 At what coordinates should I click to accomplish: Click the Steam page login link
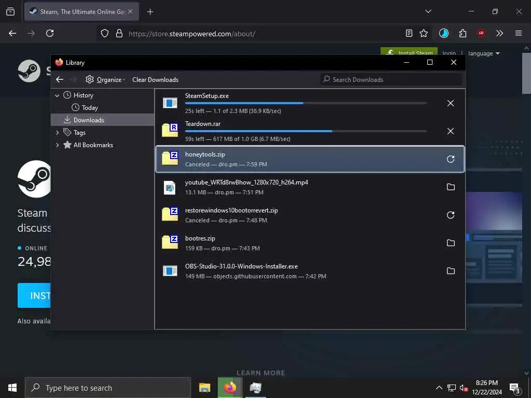pos(449,53)
